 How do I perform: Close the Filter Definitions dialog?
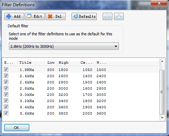pos(159,3)
